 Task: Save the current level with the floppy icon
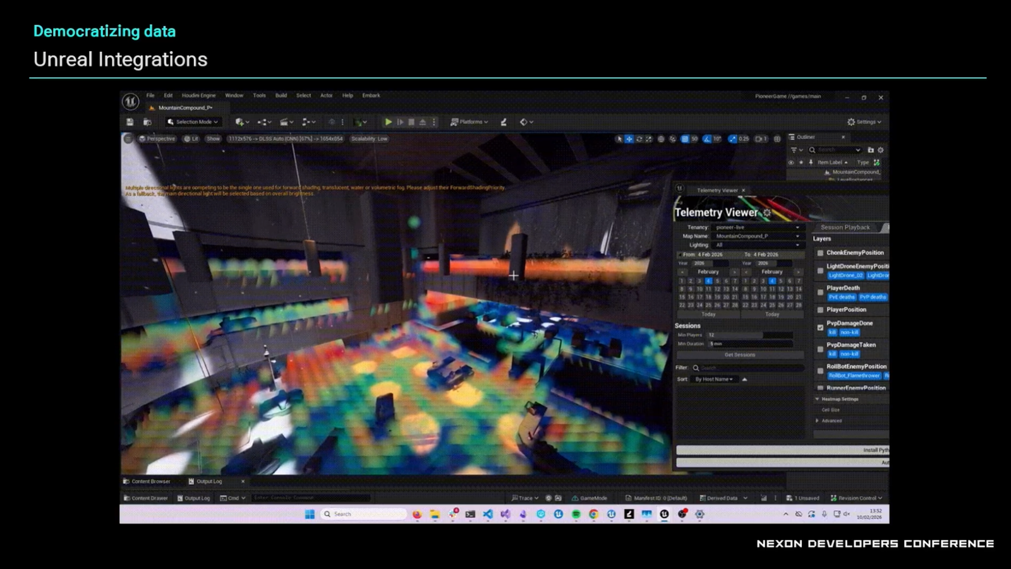pos(130,122)
